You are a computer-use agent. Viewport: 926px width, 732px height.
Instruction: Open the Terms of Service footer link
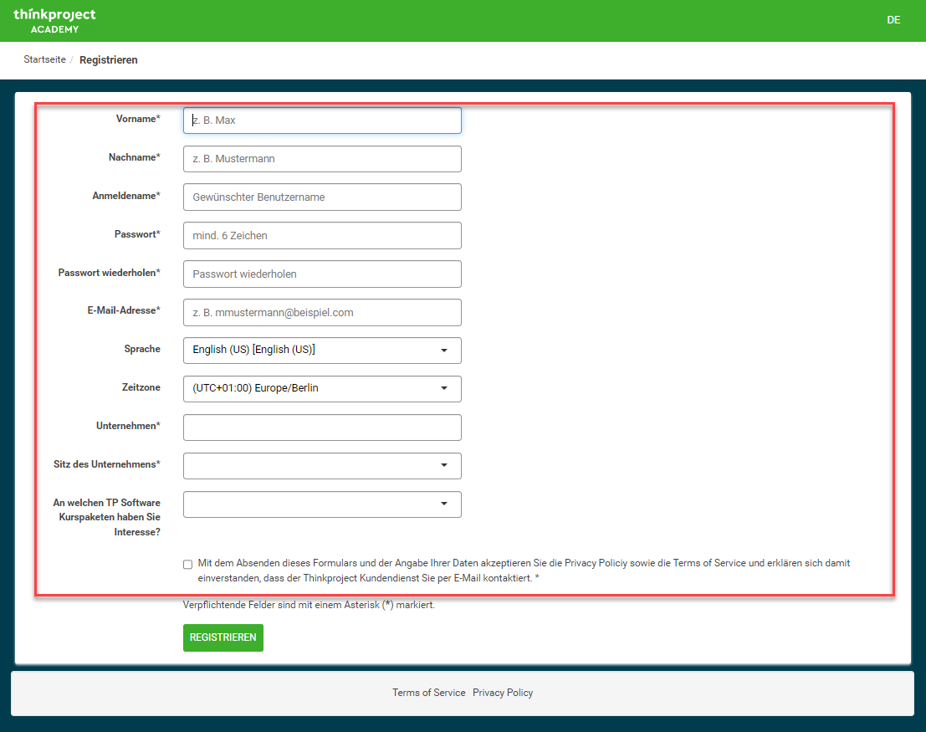coord(428,693)
